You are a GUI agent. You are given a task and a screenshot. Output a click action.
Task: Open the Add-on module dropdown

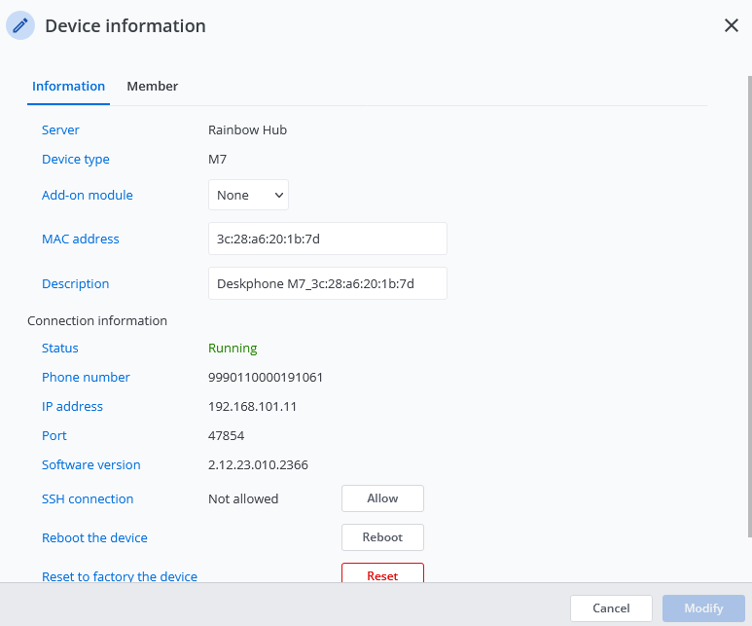pos(248,195)
